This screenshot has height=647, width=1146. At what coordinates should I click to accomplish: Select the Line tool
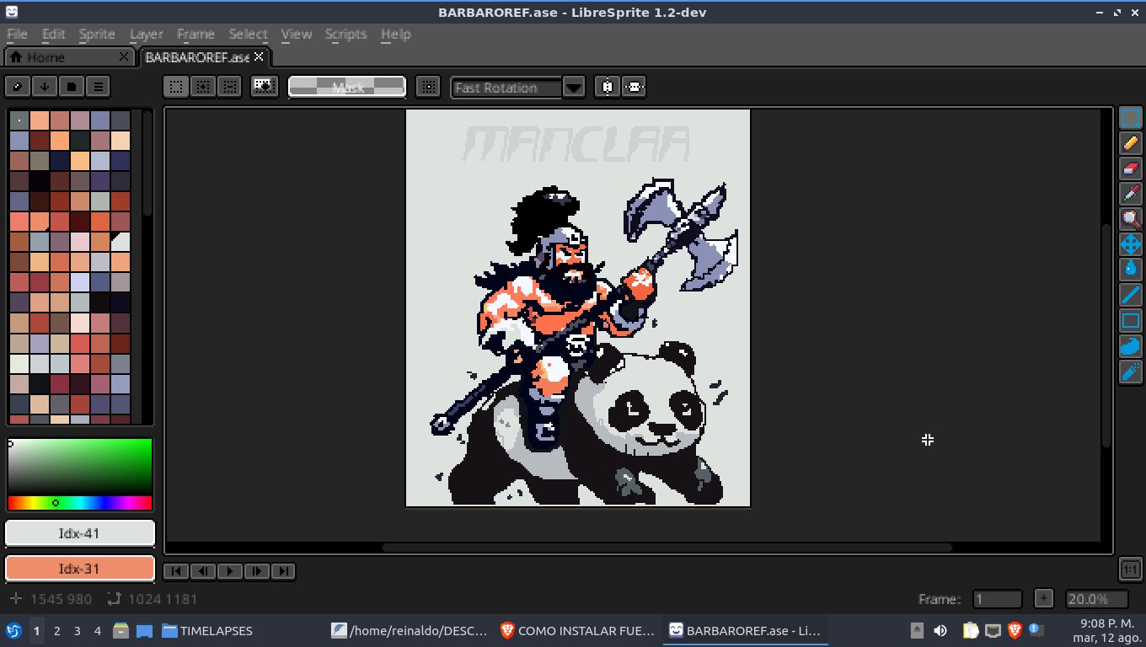[1130, 295]
